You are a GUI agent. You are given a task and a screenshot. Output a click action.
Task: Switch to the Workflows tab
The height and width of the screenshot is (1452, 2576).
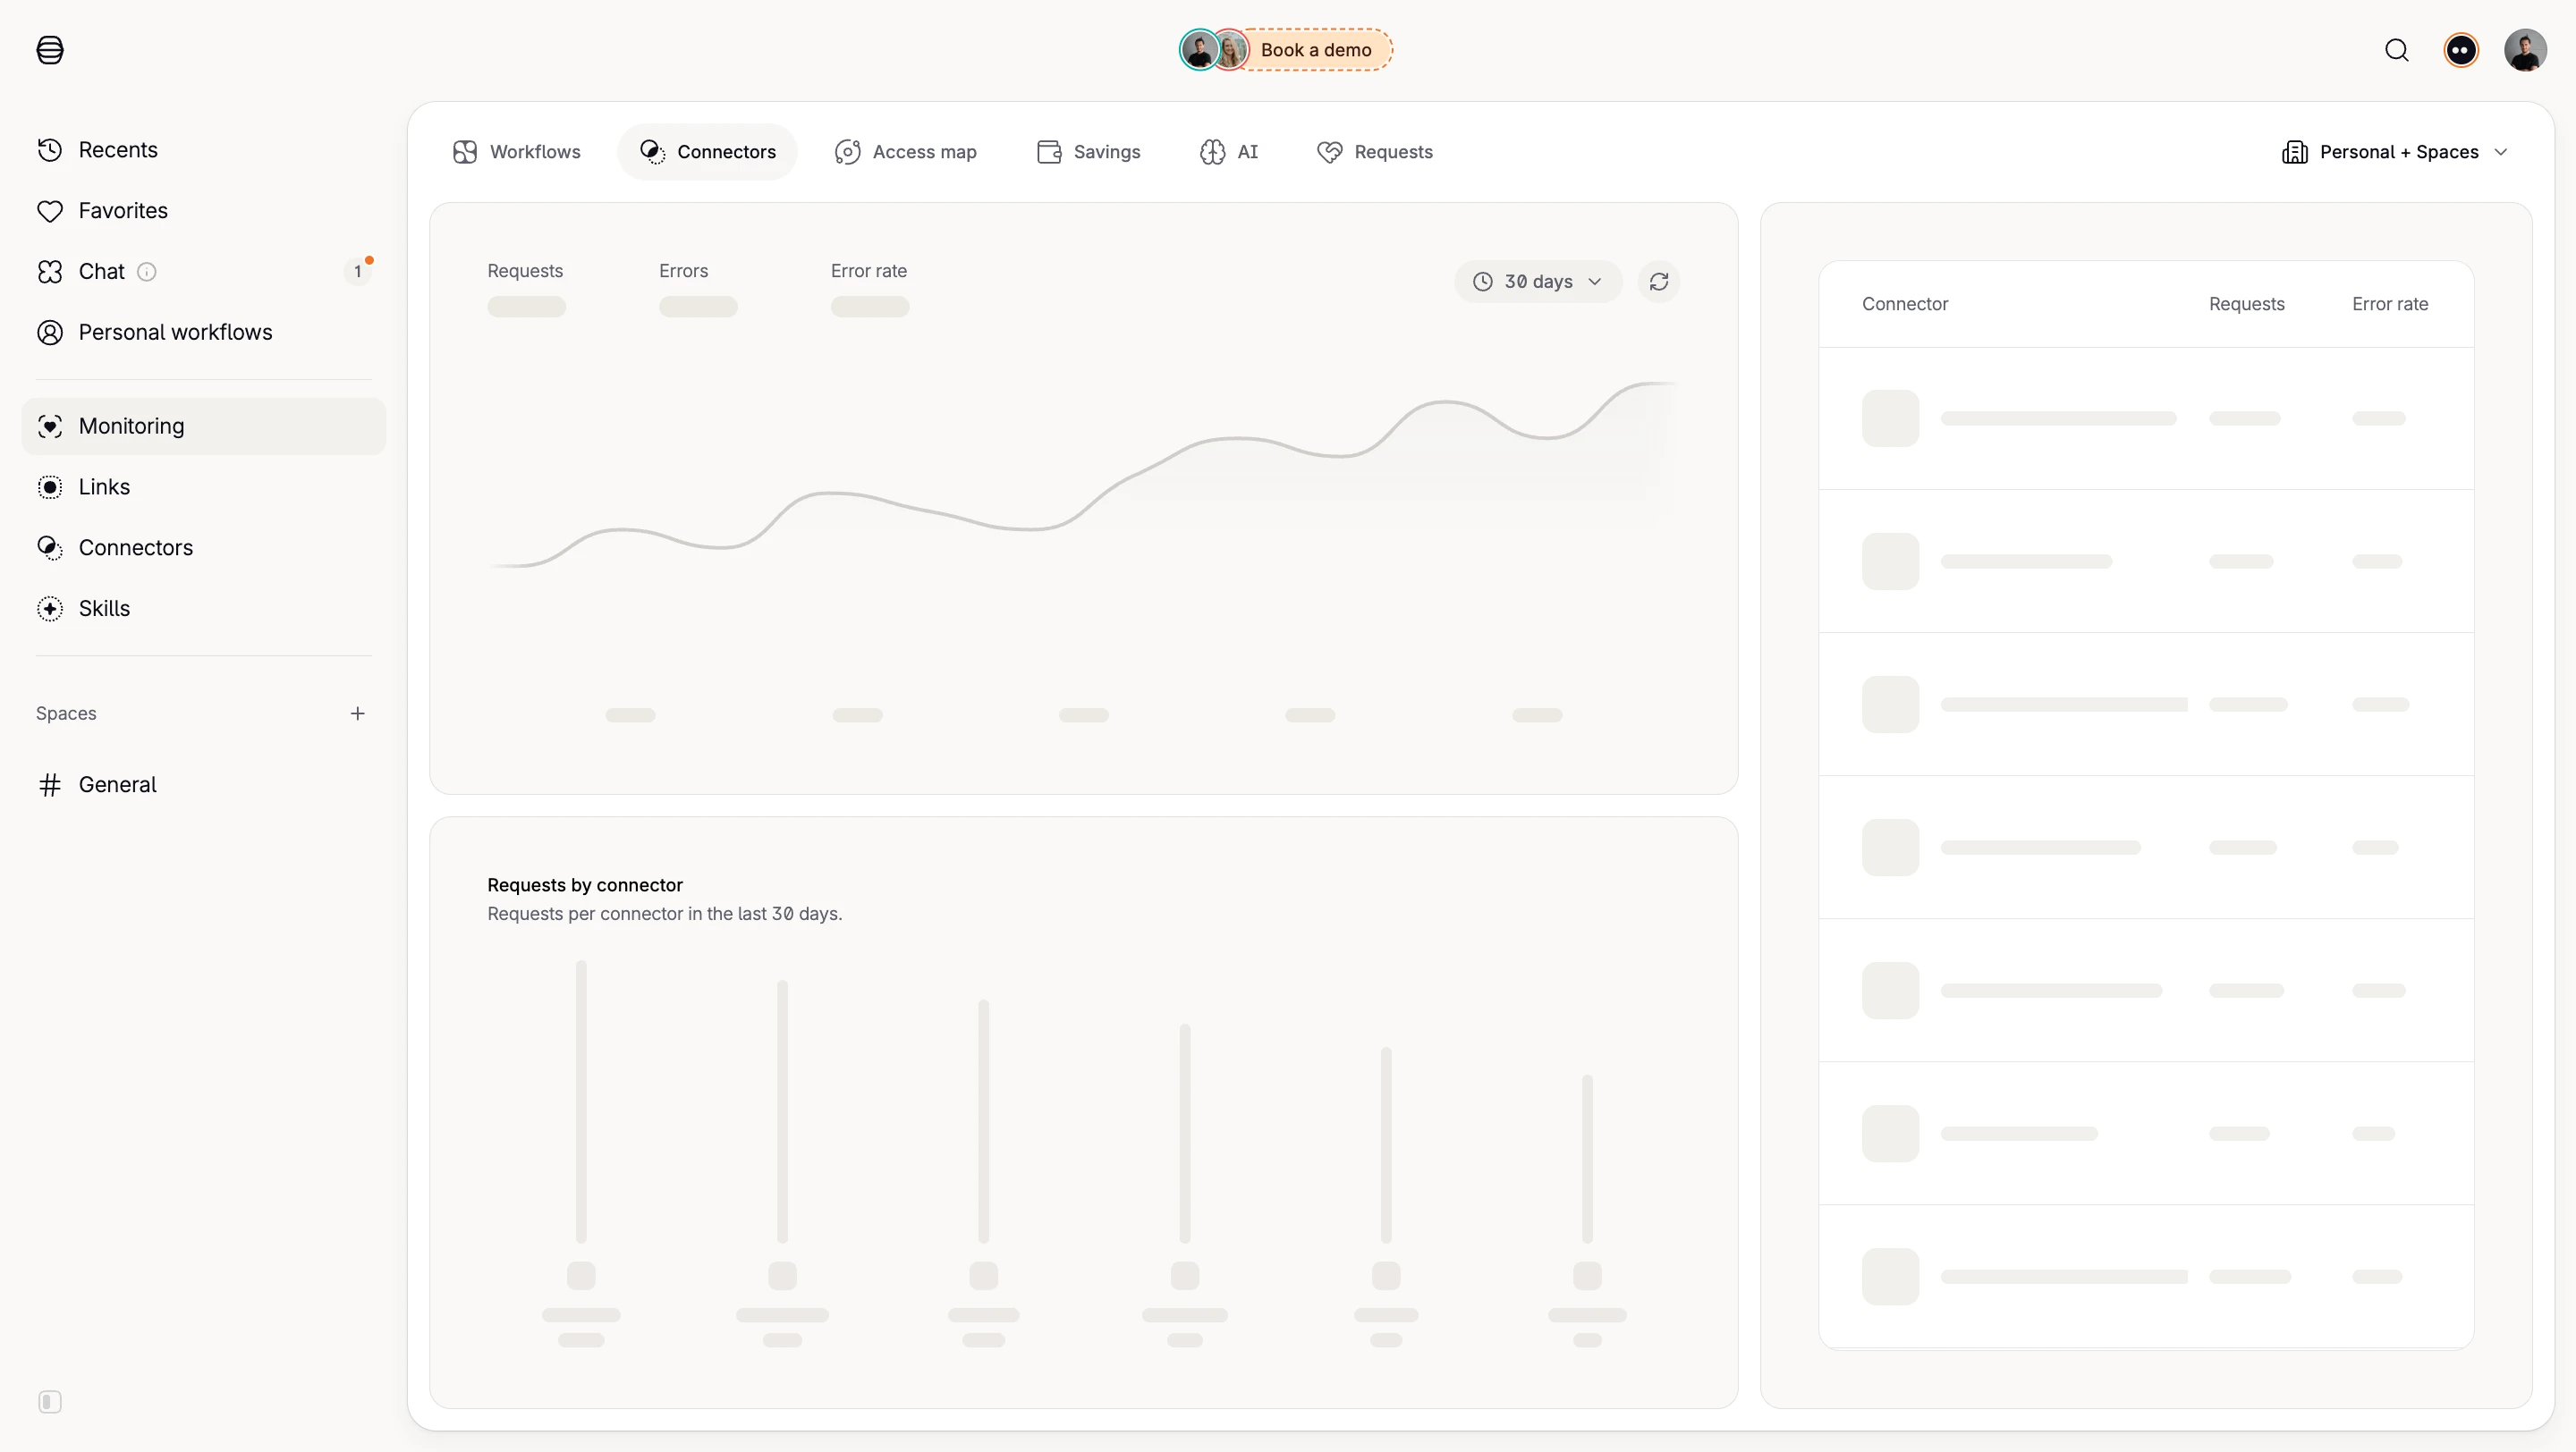point(516,152)
